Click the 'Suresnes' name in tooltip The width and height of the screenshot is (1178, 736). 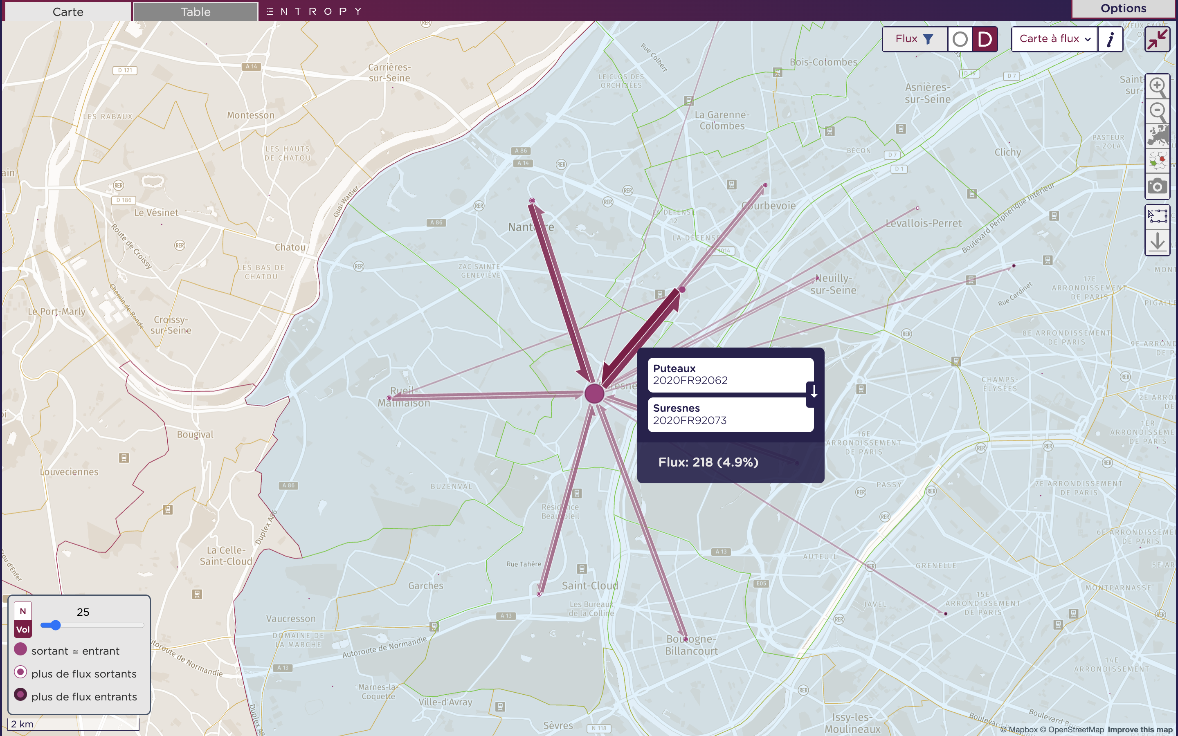pos(677,408)
